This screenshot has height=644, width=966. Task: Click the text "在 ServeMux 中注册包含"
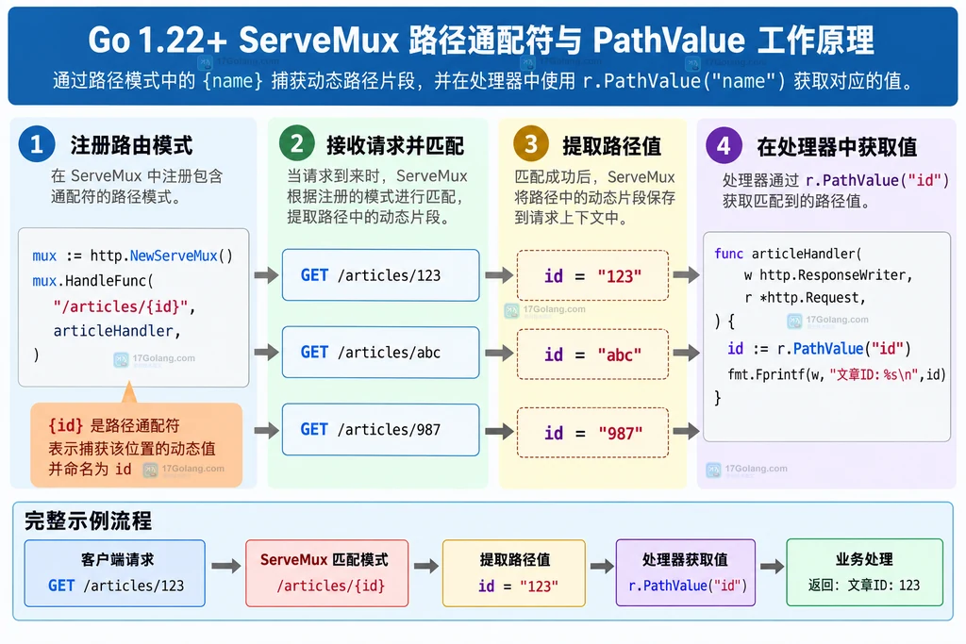click(x=137, y=176)
